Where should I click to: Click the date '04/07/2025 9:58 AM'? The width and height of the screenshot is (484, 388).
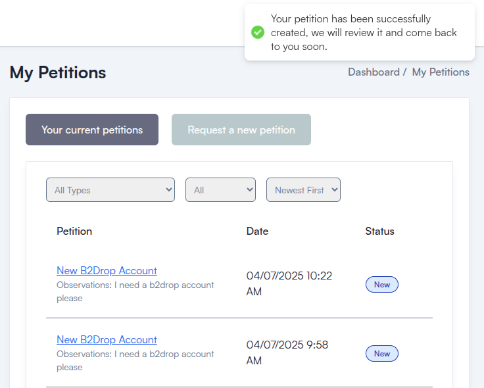(x=287, y=352)
